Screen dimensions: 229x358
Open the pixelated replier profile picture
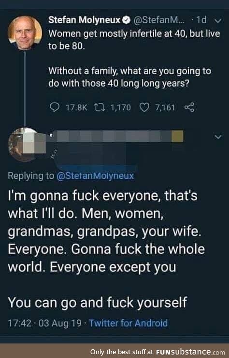(x=25, y=144)
